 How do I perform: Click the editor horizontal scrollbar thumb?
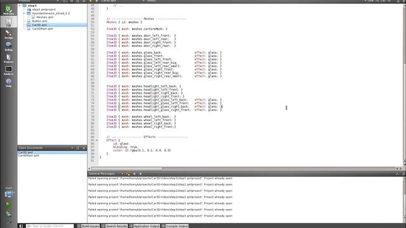point(127,168)
